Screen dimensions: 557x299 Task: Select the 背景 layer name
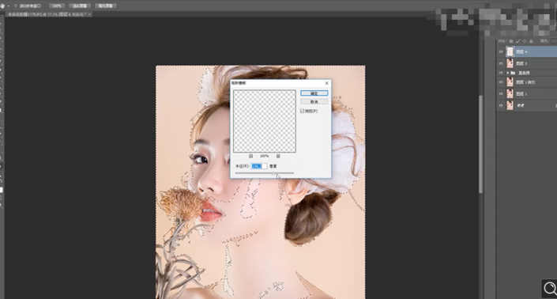(521, 105)
